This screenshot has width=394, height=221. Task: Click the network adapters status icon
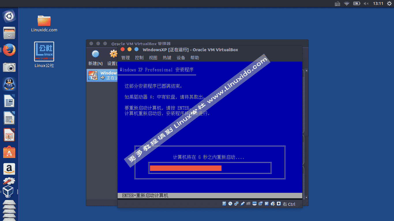coord(236,204)
